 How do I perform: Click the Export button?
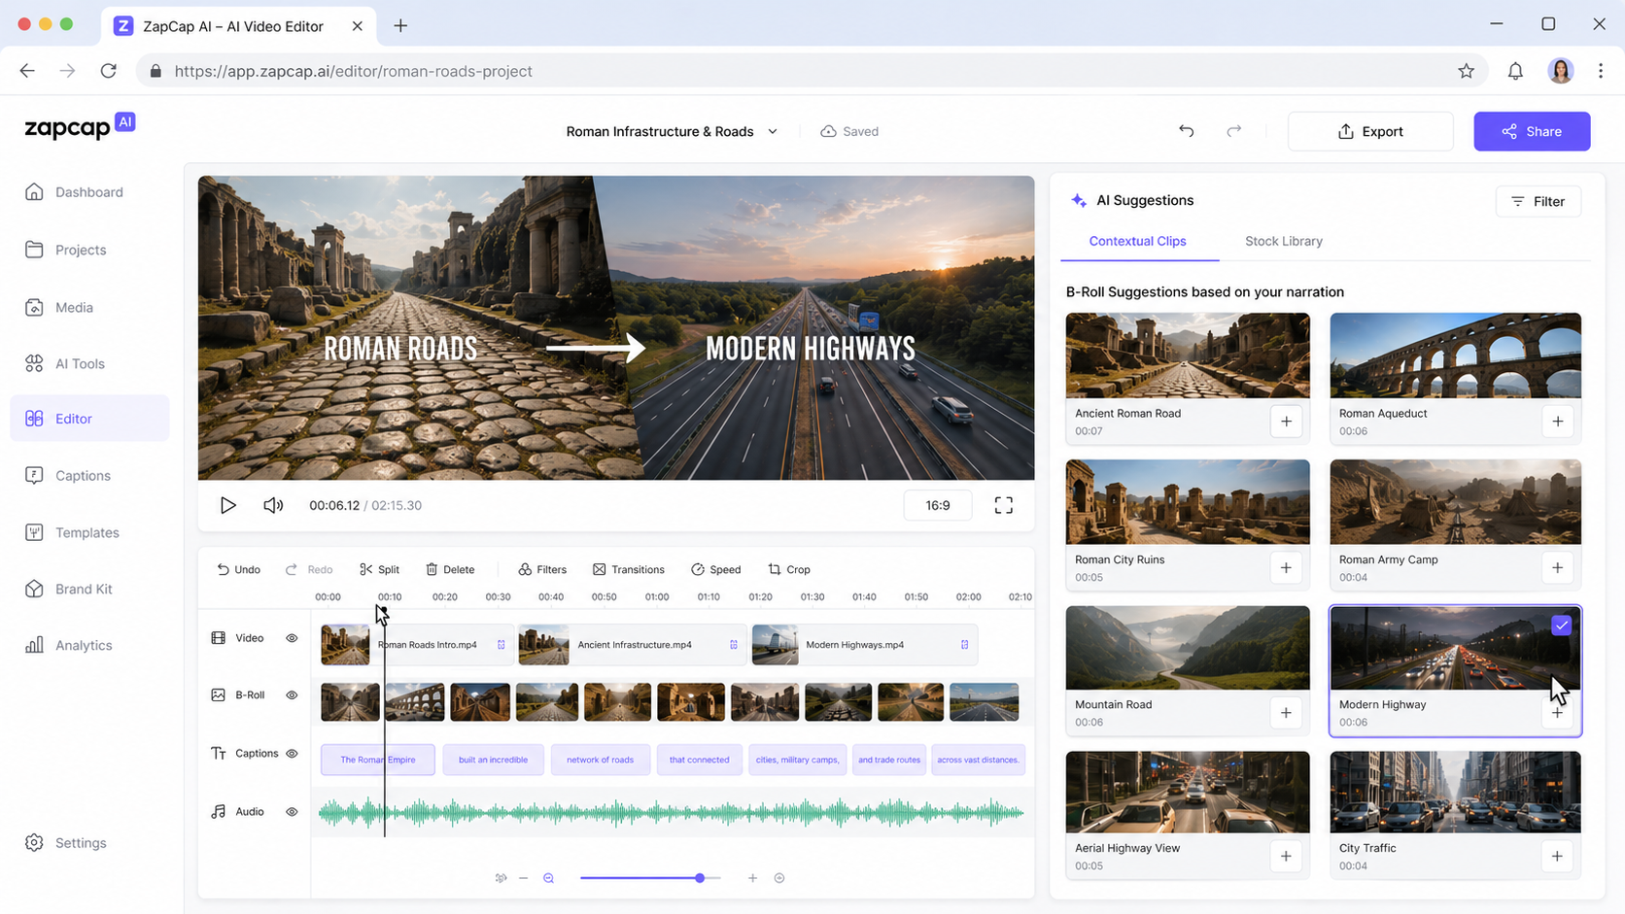[x=1370, y=131]
